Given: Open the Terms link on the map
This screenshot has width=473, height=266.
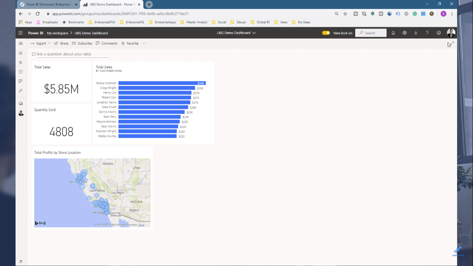Looking at the screenshot, I should pos(141,225).
